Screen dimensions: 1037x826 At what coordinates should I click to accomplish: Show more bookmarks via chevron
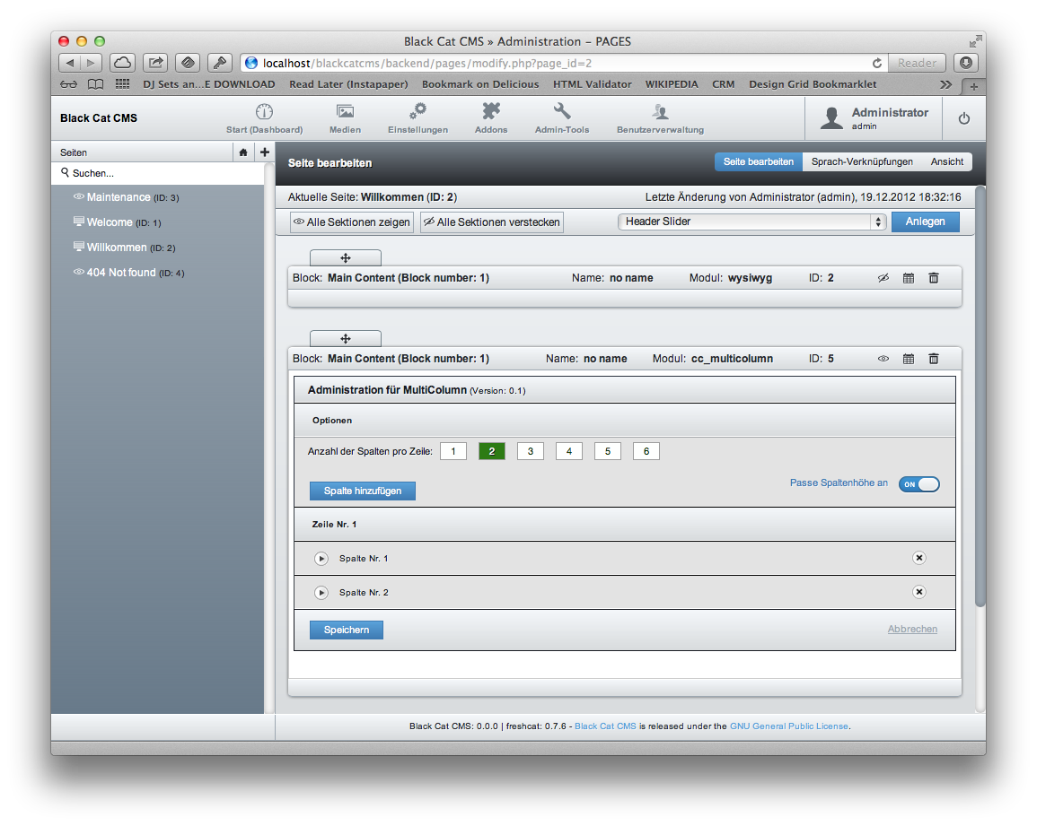(x=945, y=84)
